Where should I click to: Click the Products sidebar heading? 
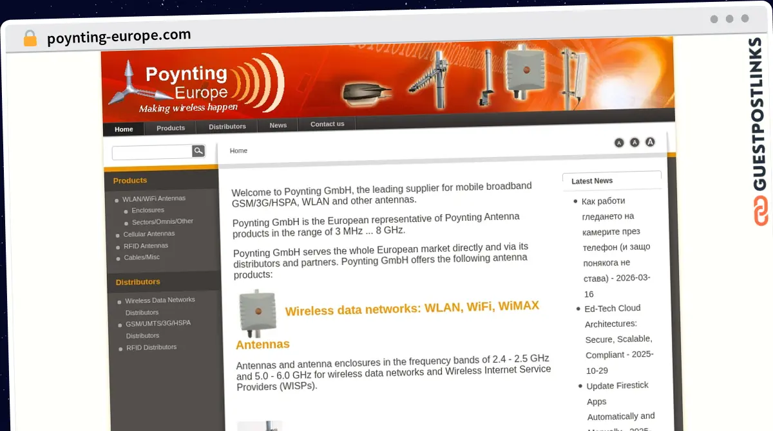pos(130,181)
